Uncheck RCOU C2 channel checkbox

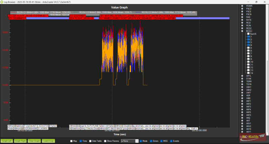(x=248, y=39)
